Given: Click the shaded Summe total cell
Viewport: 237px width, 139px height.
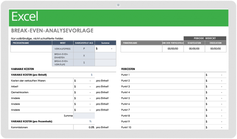Looking at the screenshot, I should 84,116.
